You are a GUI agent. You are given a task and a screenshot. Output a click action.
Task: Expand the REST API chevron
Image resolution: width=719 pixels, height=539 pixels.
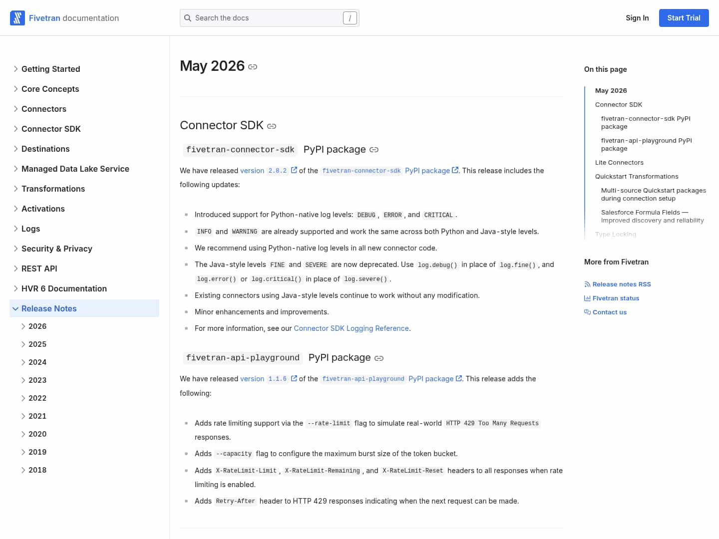tap(15, 269)
